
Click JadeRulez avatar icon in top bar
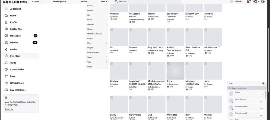point(232,1)
